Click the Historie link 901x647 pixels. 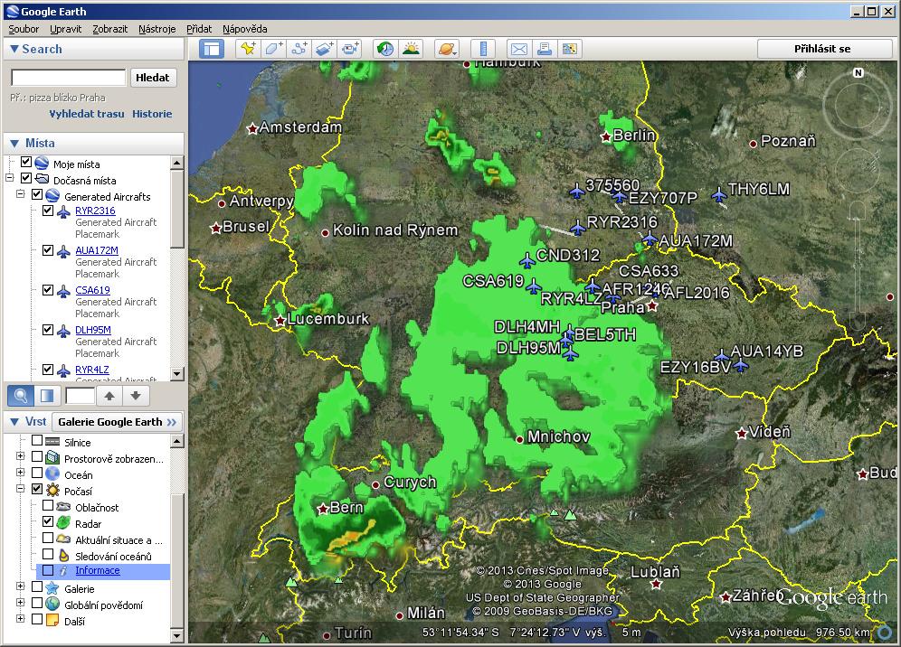[x=152, y=114]
